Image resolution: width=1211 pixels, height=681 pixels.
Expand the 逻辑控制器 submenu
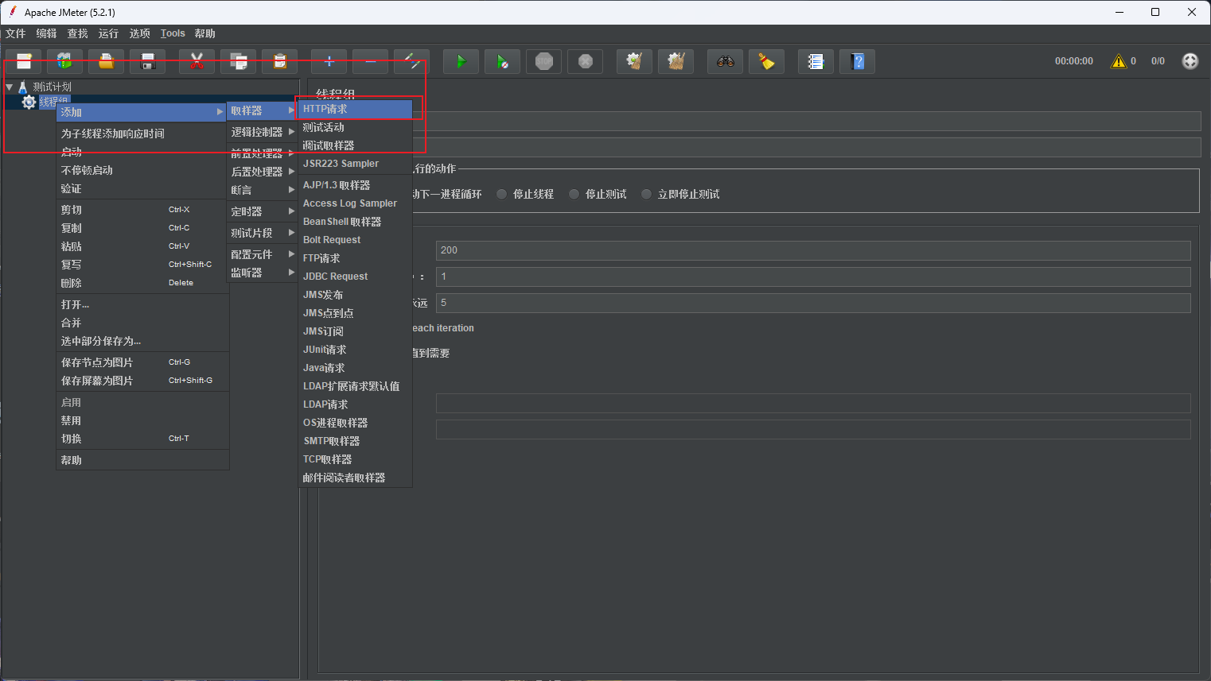(263, 132)
